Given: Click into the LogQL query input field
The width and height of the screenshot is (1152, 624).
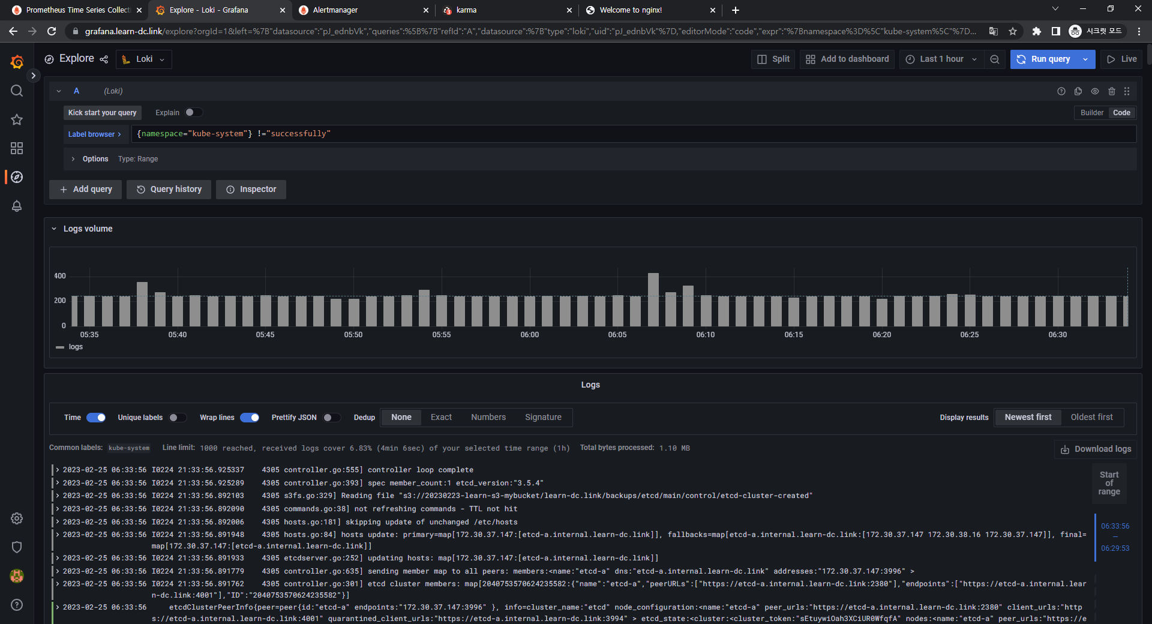Looking at the screenshot, I should pyautogui.click(x=600, y=134).
